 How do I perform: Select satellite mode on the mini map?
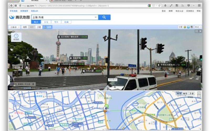tap(191, 93)
